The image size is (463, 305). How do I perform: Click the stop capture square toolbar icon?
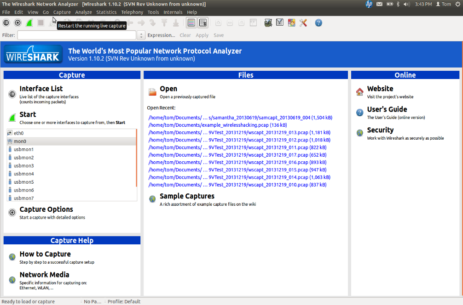tap(41, 23)
